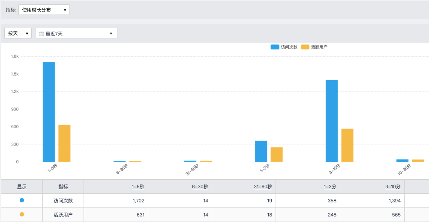Toggle blue display dot for 访问次数 row
429x222 pixels.
[x=22, y=200]
